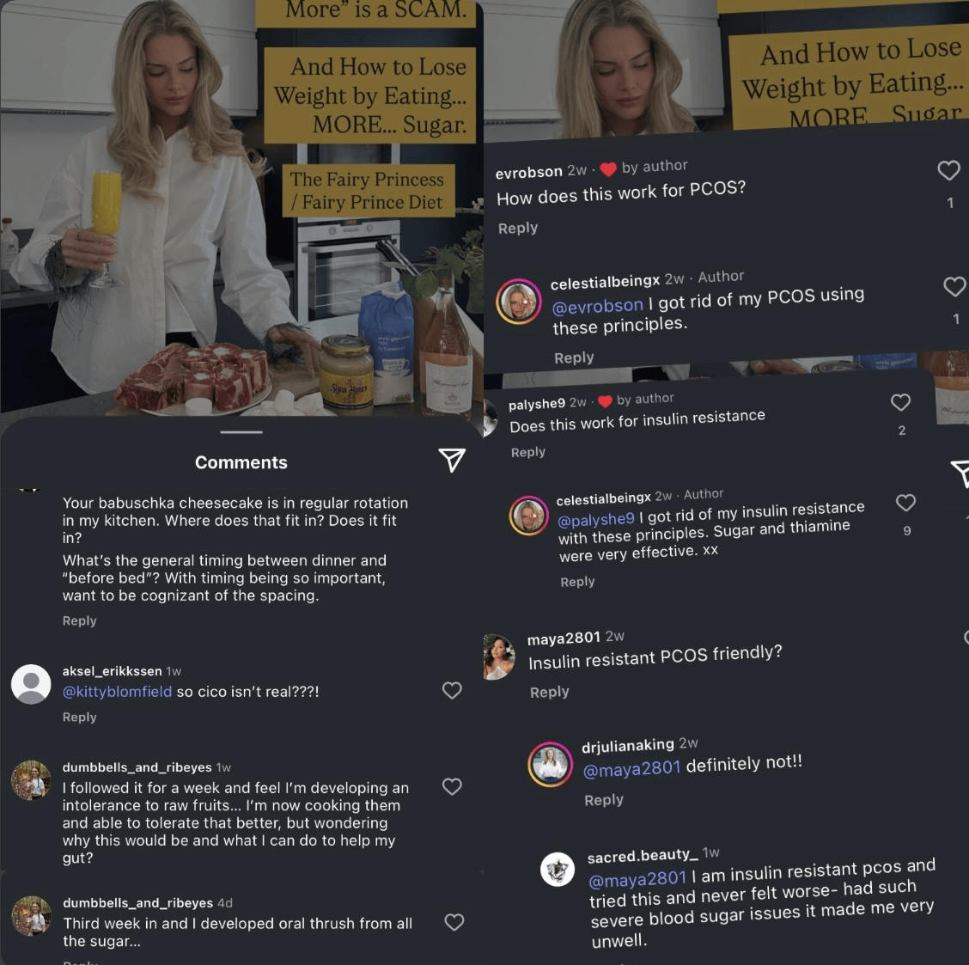
Task: Tap the send icon beside Comments header
Action: pos(452,460)
